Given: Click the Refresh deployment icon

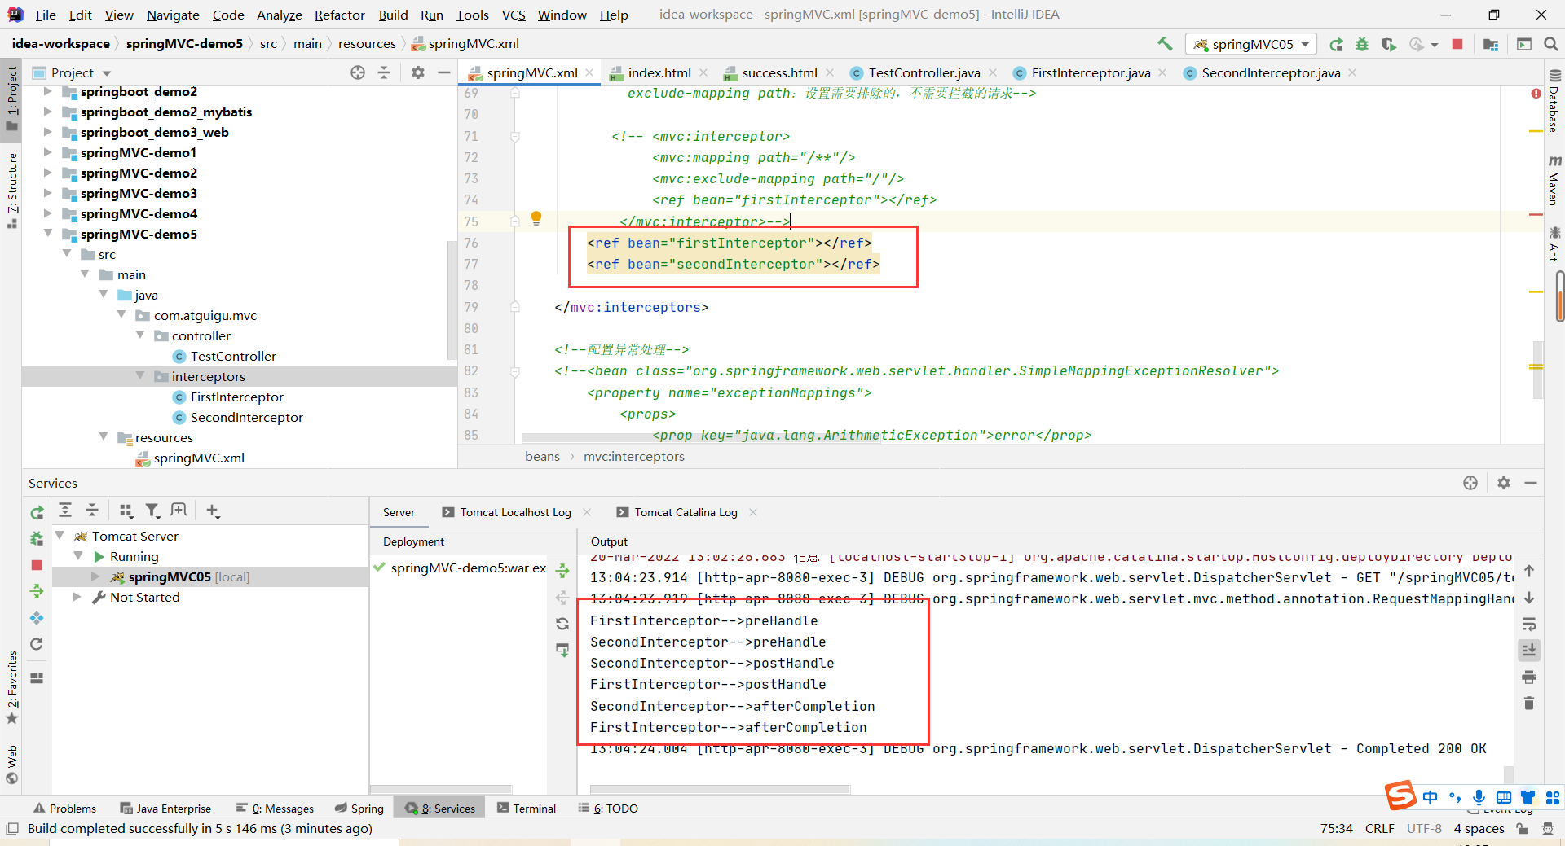Looking at the screenshot, I should click(x=562, y=624).
